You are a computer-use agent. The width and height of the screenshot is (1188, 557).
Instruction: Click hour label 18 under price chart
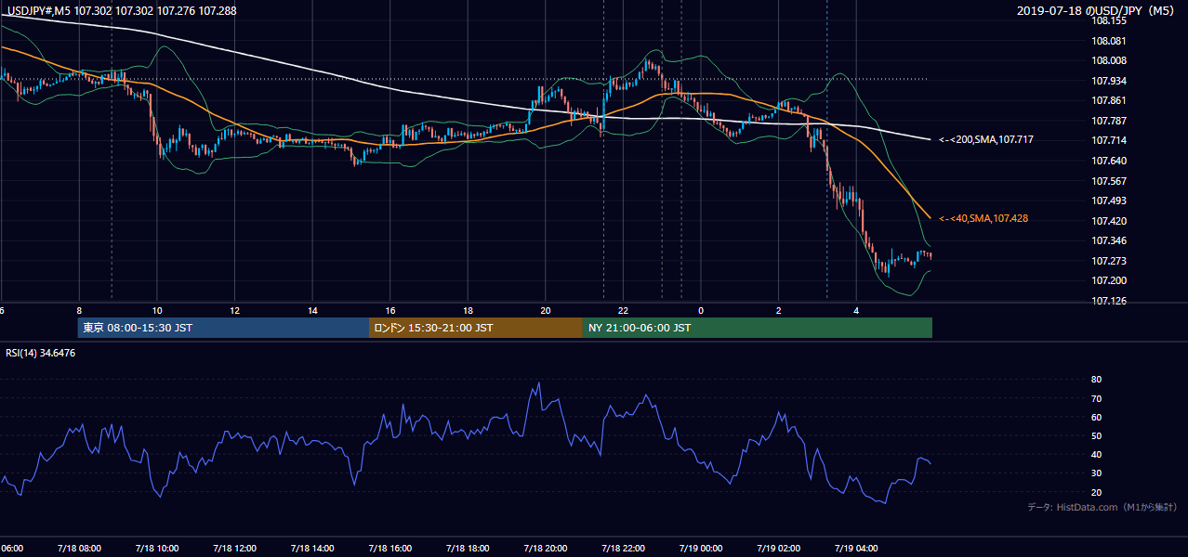tap(469, 310)
